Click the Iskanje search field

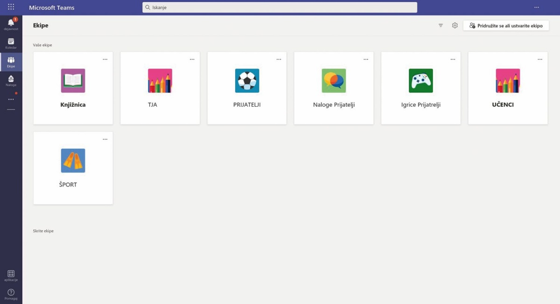point(280,7)
